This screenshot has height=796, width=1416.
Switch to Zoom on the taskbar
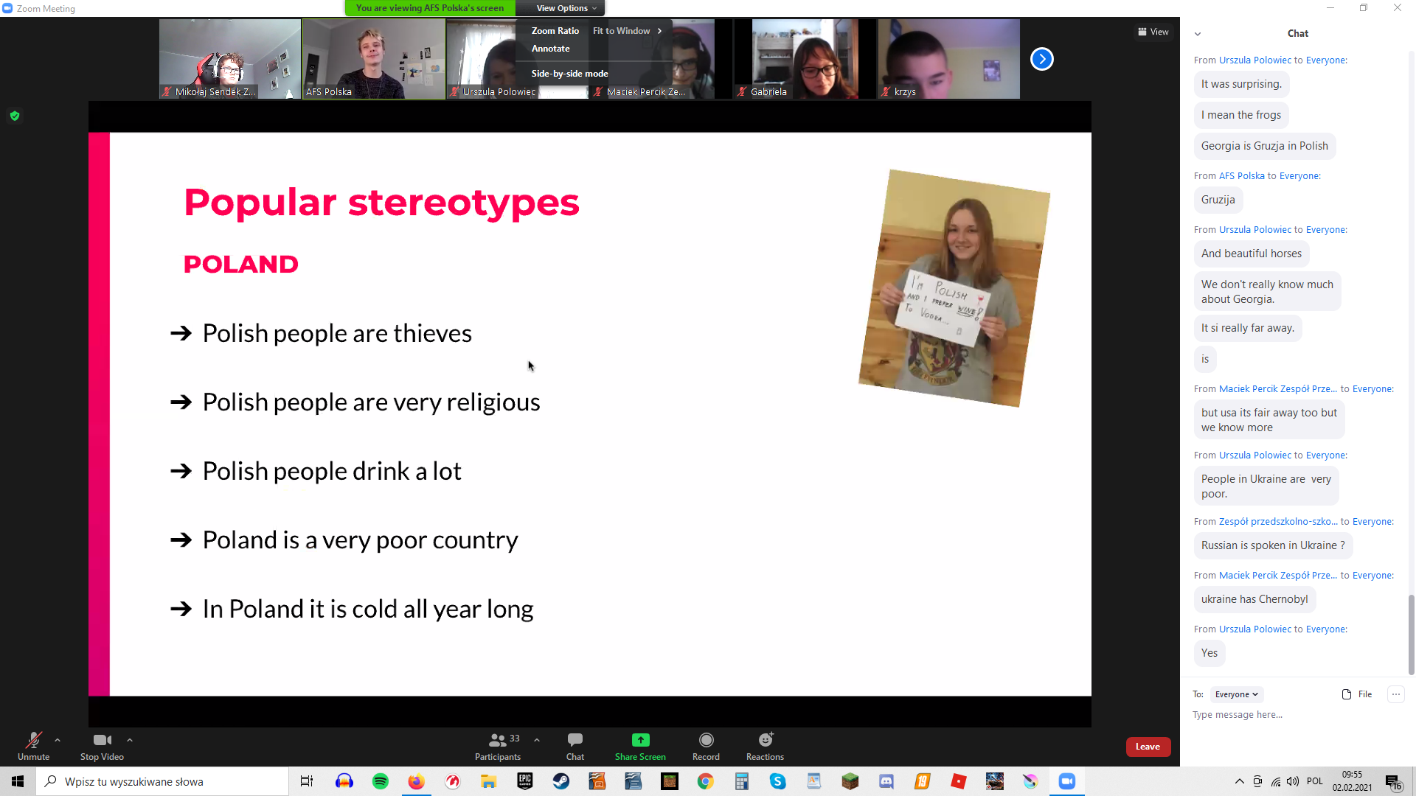pos(1067,781)
